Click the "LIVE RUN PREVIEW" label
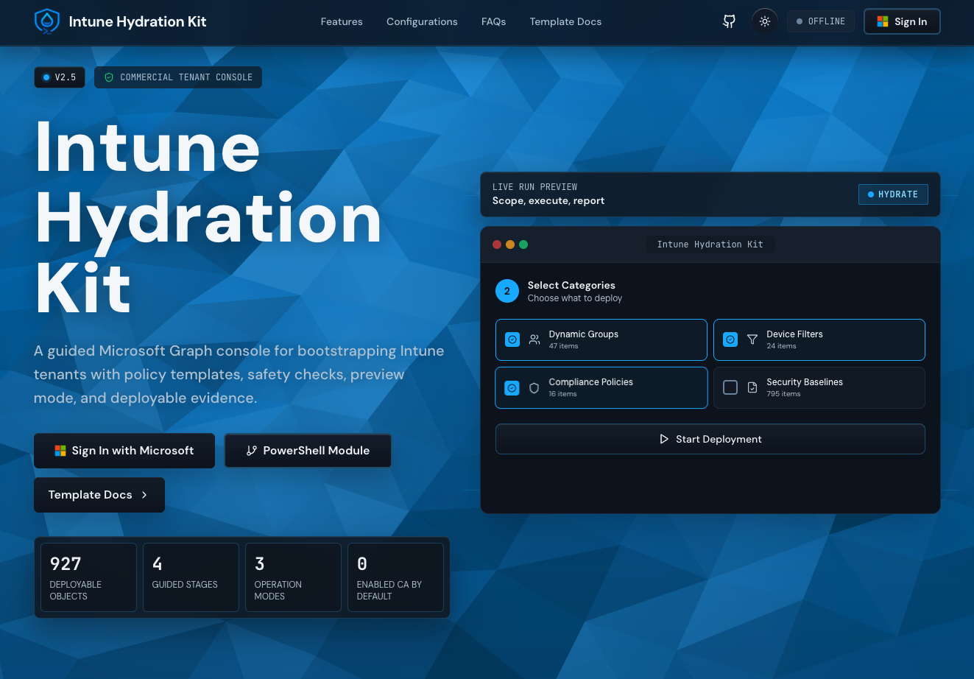Screen dimensions: 974x679 point(534,187)
